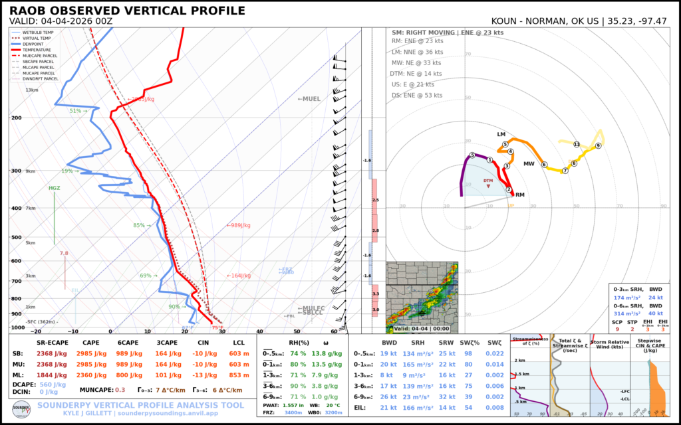681x425 pixels.
Task: Select the hodograph height marker labeled 11
Action: [x=577, y=144]
